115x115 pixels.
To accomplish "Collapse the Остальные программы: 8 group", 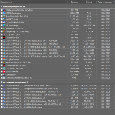I will [x=1, y=82].
